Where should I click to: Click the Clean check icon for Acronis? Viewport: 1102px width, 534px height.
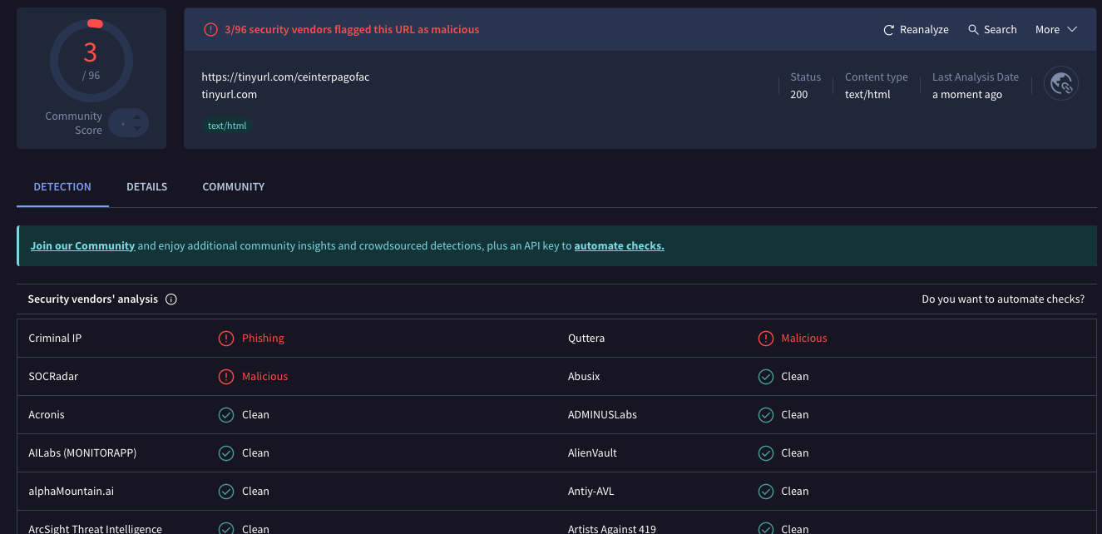point(226,415)
